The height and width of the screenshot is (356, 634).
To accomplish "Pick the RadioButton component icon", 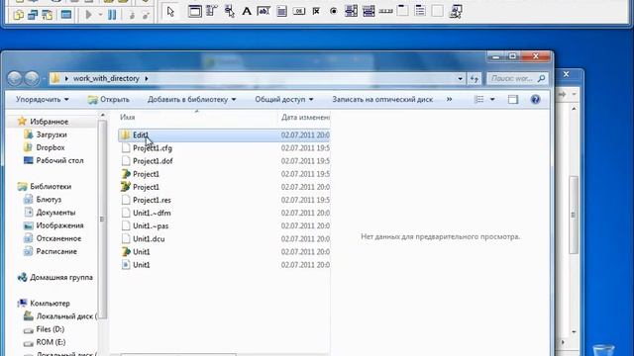I will click(334, 11).
